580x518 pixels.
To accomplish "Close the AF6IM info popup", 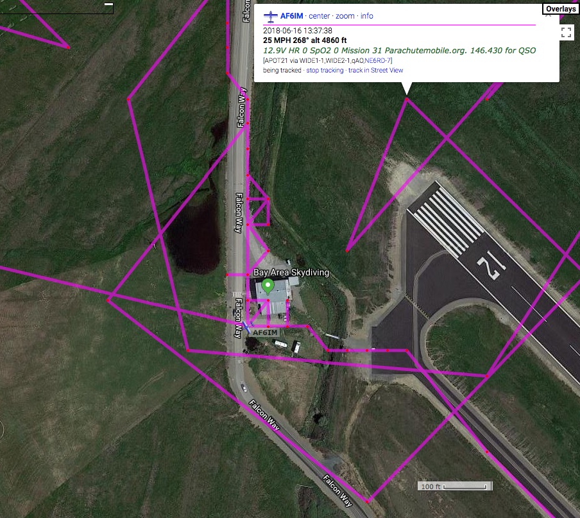I will pyautogui.click(x=549, y=14).
